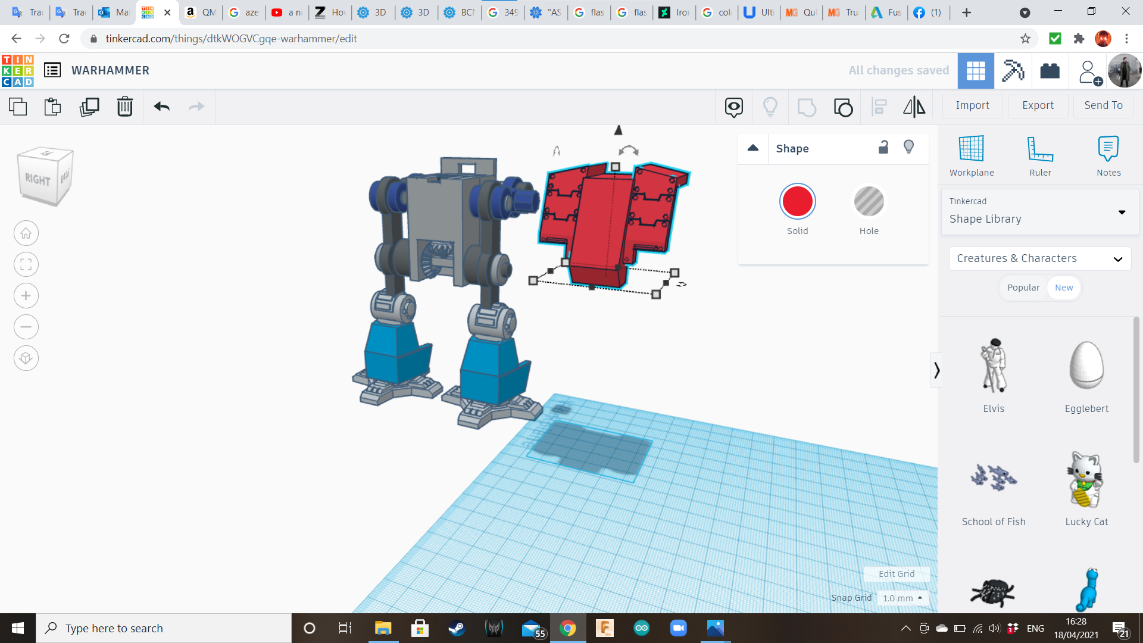Click the Mirror tool icon
This screenshot has width=1143, height=643.
[914, 107]
